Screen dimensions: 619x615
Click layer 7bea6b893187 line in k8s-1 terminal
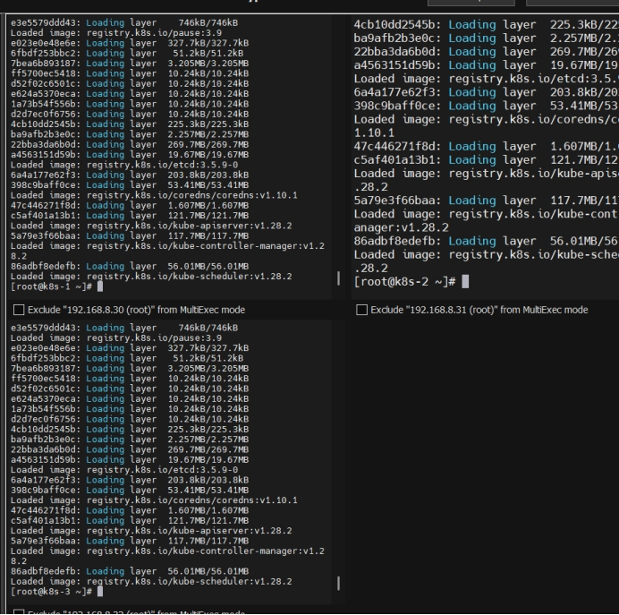[x=130, y=64]
